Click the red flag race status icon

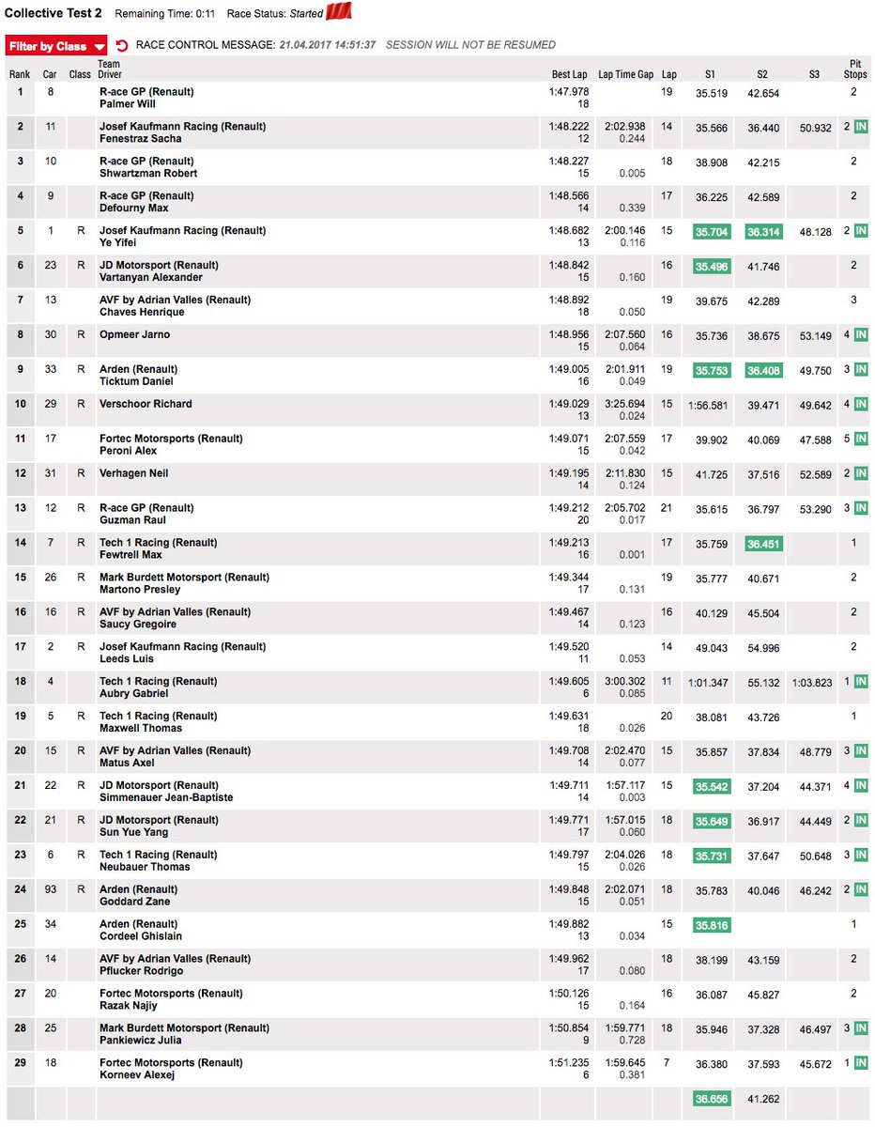click(339, 13)
